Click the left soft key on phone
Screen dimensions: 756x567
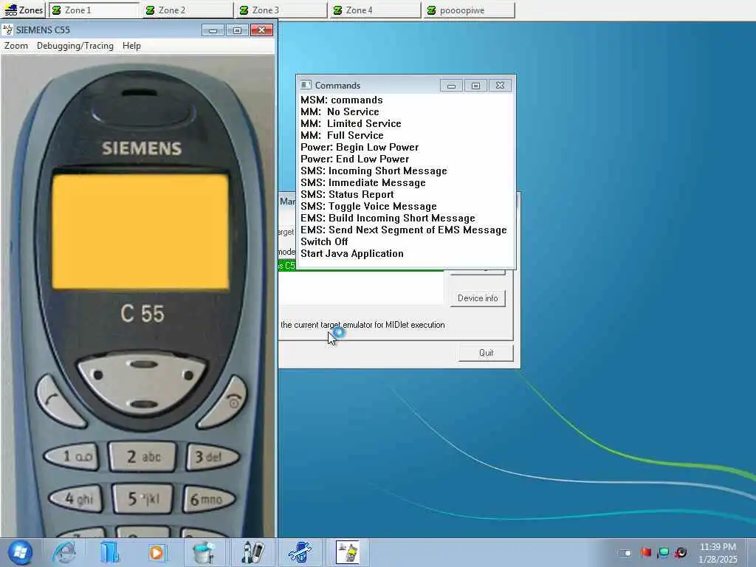click(98, 374)
